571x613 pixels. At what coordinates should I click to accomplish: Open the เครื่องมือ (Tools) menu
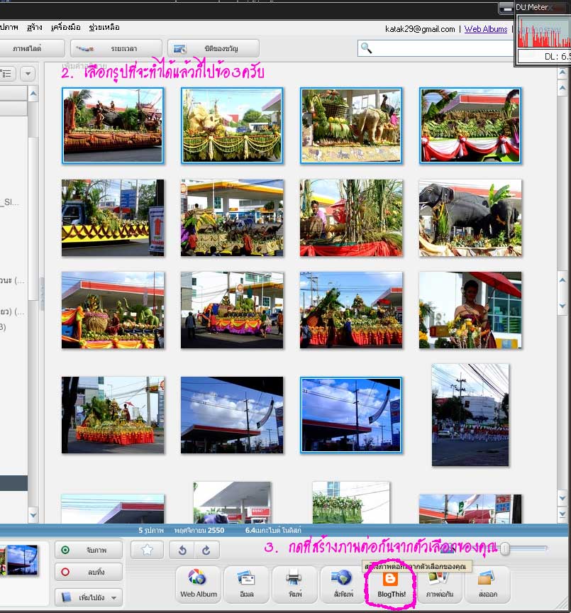[66, 28]
